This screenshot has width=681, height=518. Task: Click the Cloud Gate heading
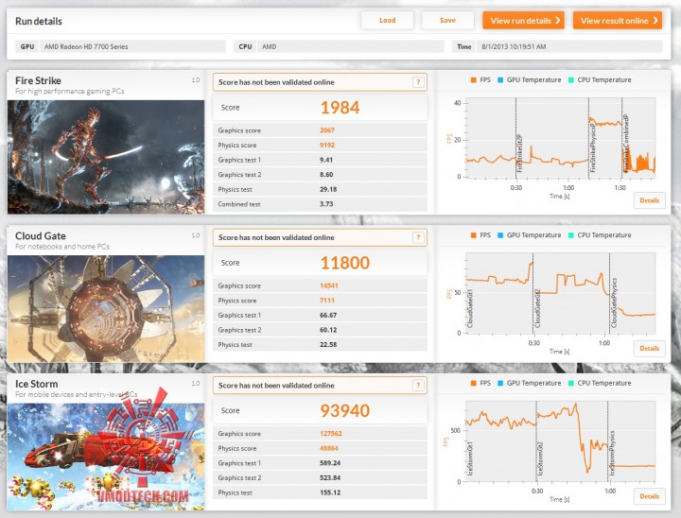(x=41, y=236)
